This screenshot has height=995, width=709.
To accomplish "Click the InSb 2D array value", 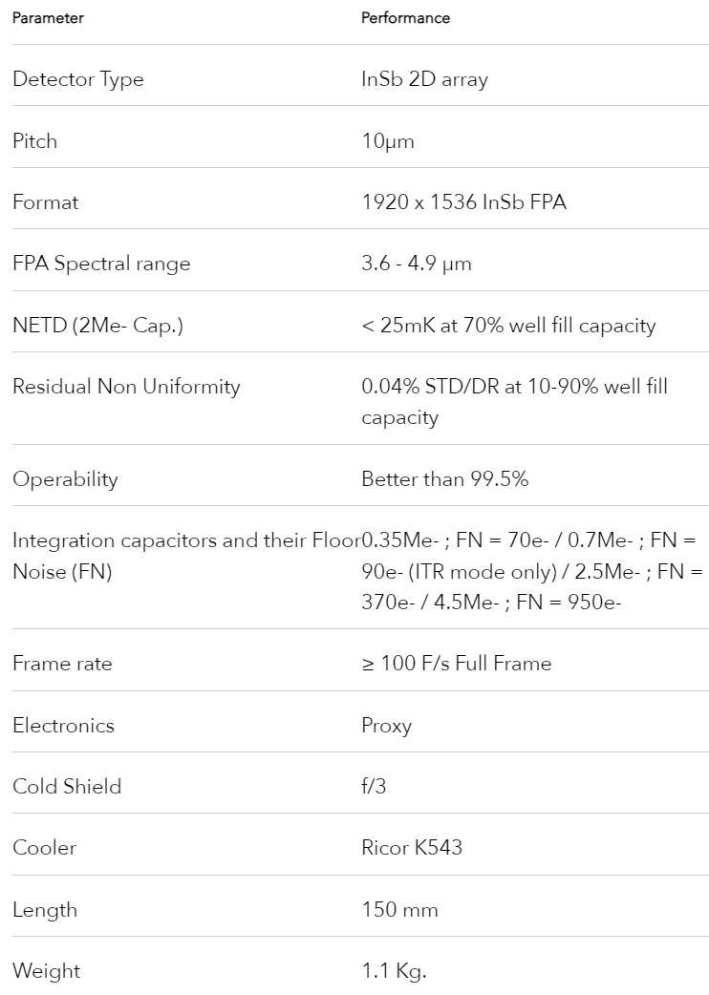I will click(424, 79).
